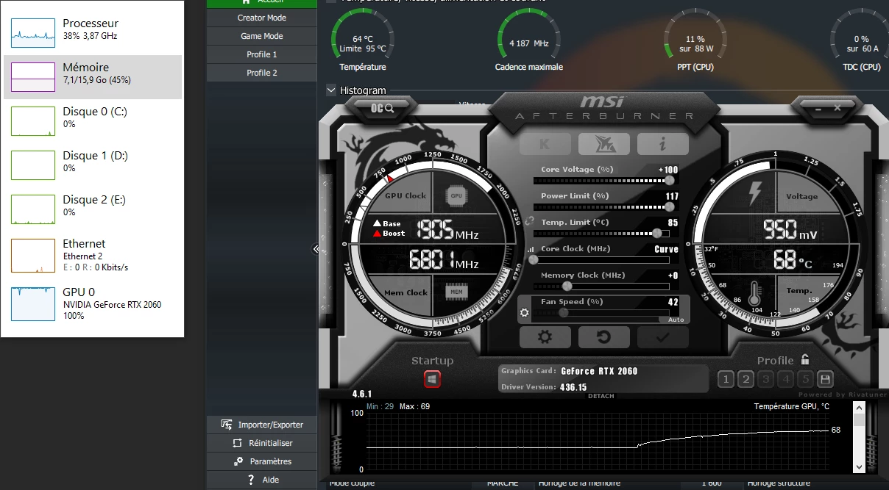Click scroll down arrow on monitoring graph
The width and height of the screenshot is (889, 490).
coord(859,466)
